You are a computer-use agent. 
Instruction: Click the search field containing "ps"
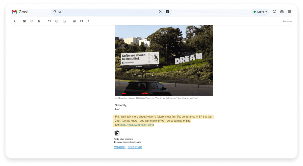click(112, 12)
